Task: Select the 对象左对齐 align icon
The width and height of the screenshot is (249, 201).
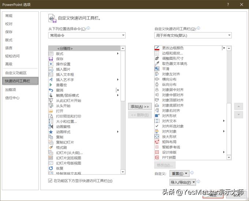Action: 157,74
